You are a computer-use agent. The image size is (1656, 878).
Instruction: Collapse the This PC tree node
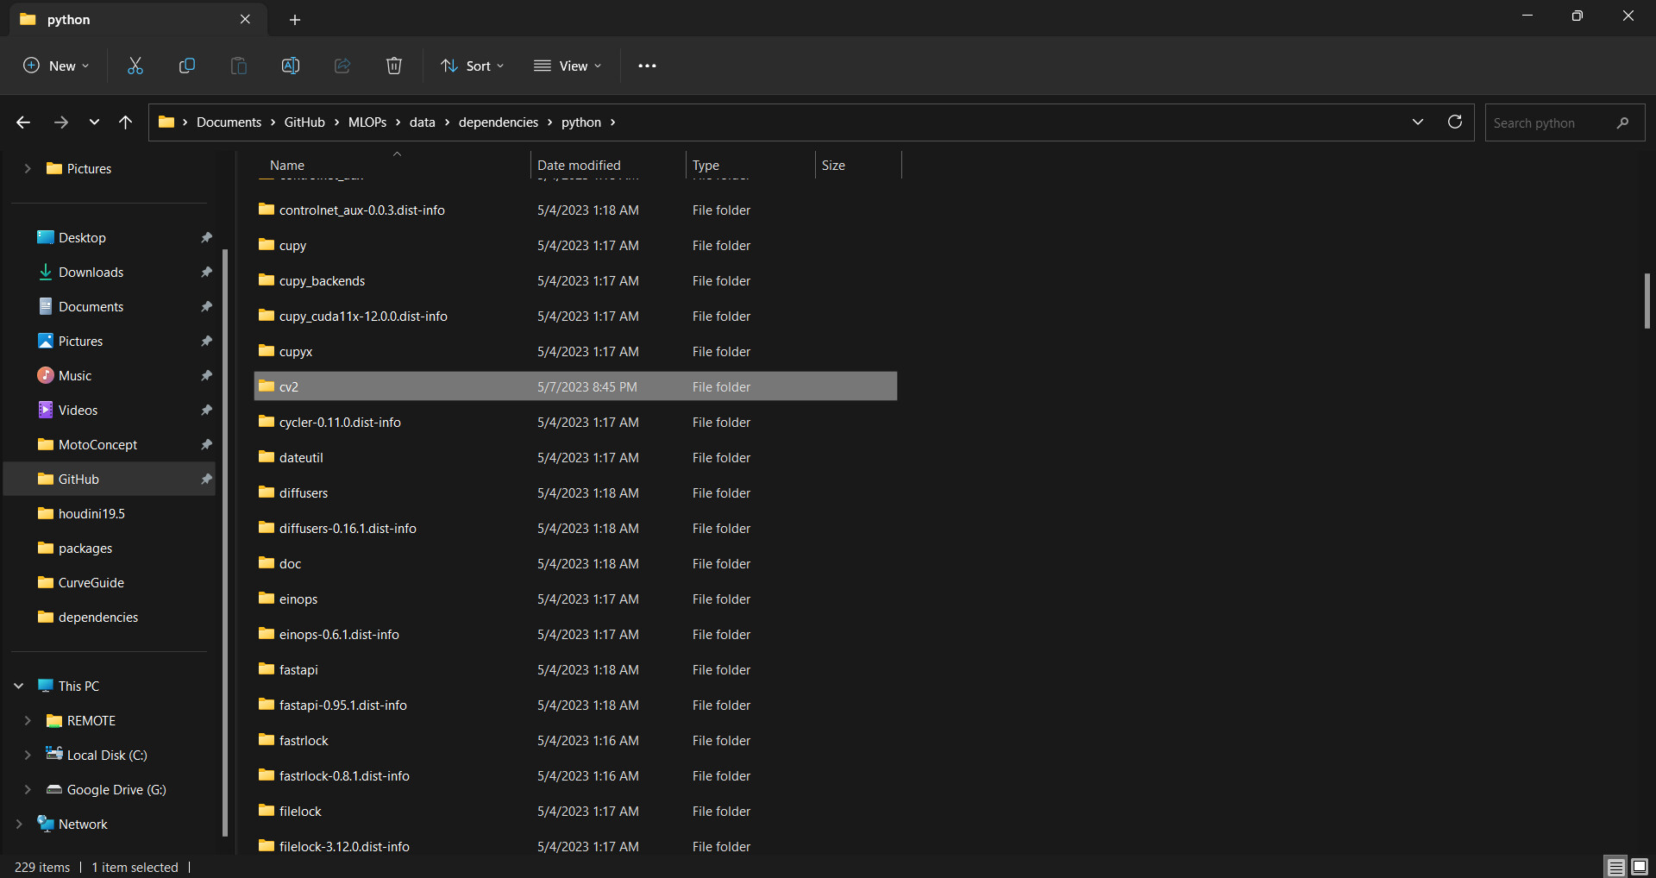(19, 686)
